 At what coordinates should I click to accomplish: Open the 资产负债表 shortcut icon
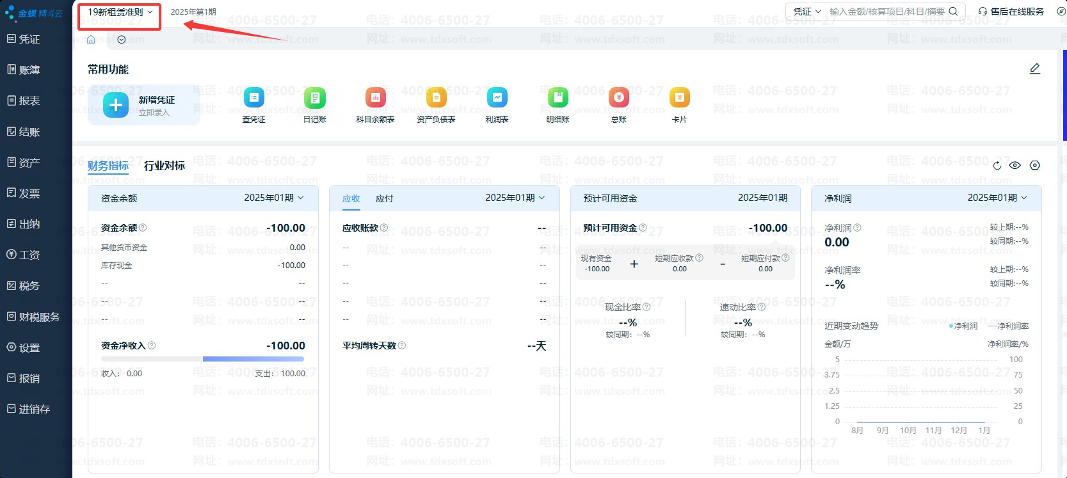437,98
